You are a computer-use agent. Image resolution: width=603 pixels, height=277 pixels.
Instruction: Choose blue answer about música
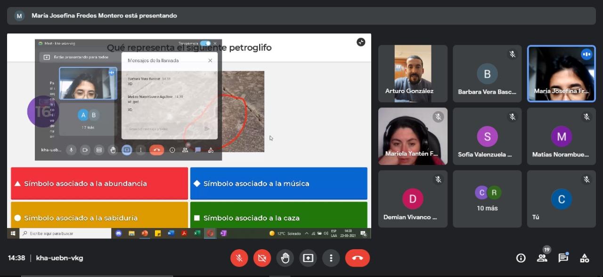(278, 183)
